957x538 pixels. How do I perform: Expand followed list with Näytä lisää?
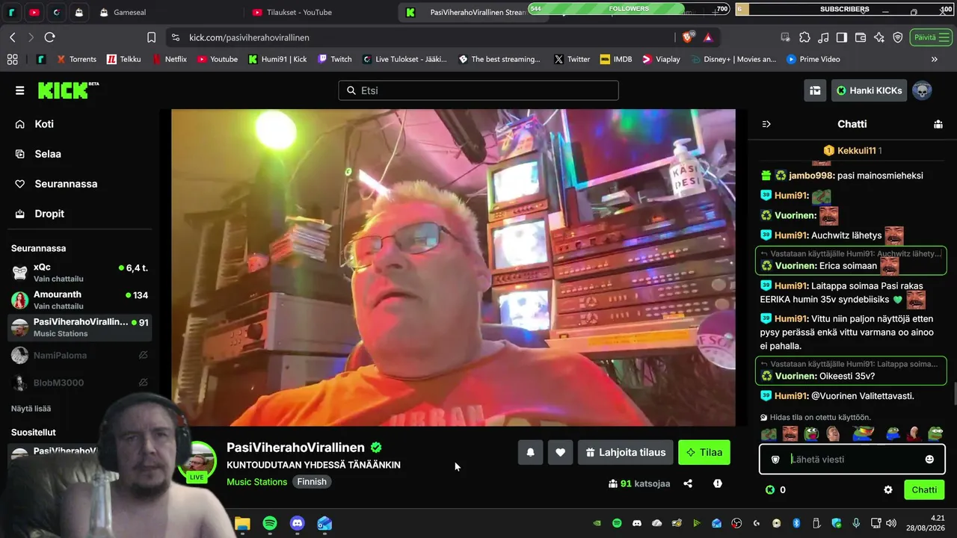[x=31, y=409]
